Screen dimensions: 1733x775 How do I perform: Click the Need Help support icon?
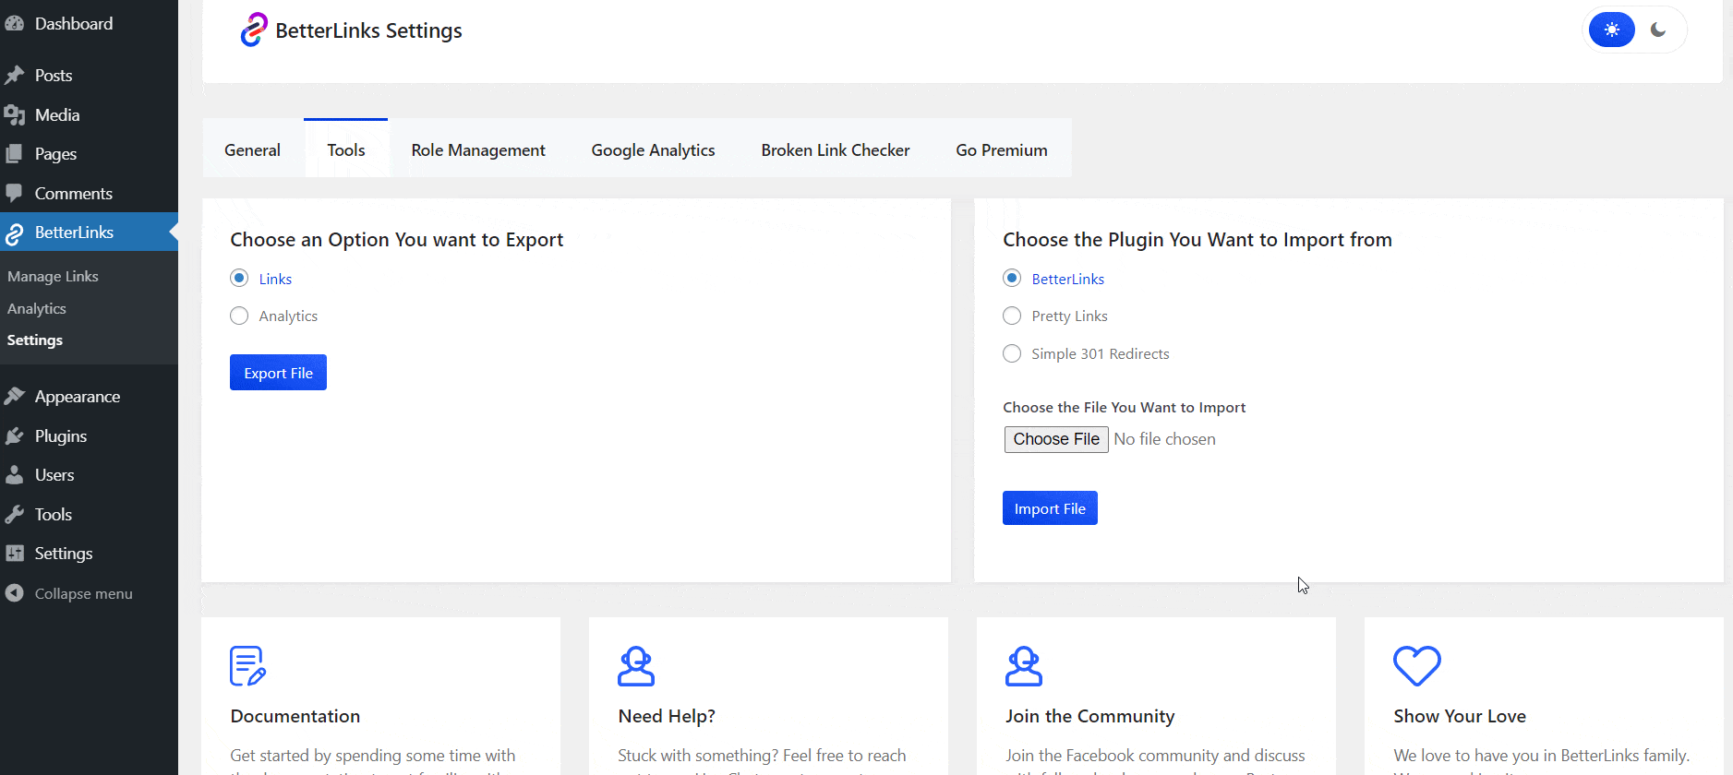[x=636, y=666]
